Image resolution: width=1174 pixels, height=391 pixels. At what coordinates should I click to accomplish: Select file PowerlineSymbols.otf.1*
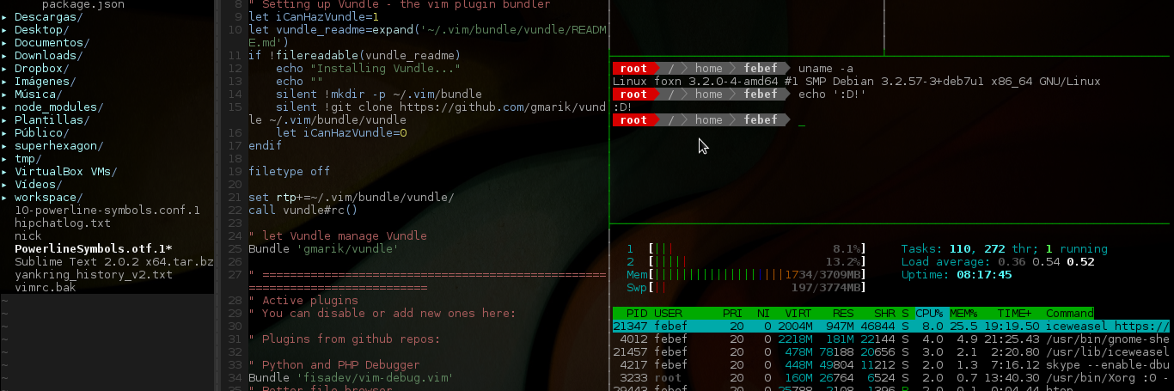pyautogui.click(x=93, y=248)
